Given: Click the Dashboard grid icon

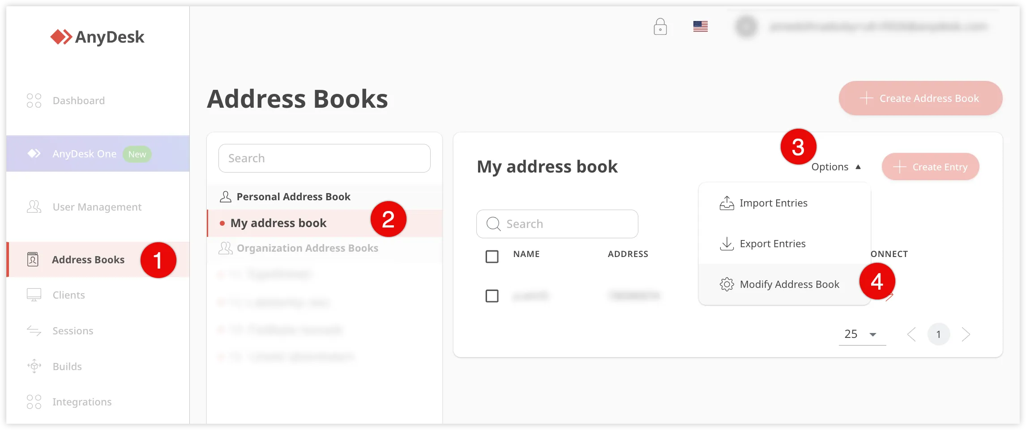Looking at the screenshot, I should point(34,101).
